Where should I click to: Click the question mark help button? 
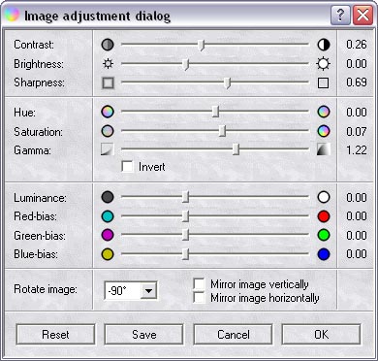[340, 16]
